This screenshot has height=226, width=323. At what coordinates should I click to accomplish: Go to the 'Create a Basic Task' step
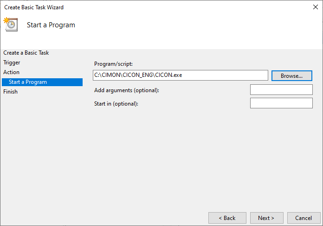[26, 53]
